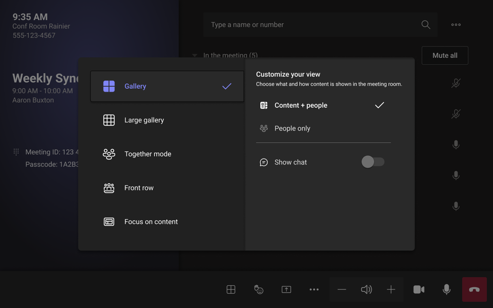
Task: Open the view layout switcher icon
Action: 231,290
